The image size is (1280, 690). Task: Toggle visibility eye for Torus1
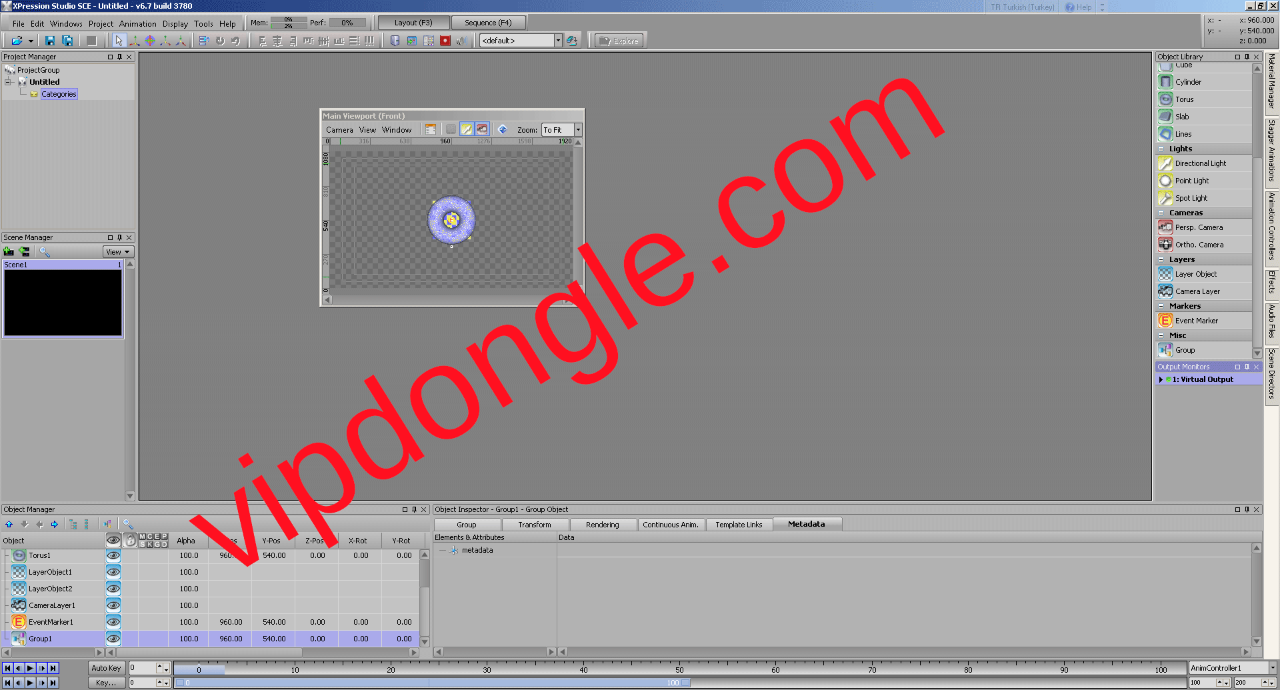(x=113, y=555)
